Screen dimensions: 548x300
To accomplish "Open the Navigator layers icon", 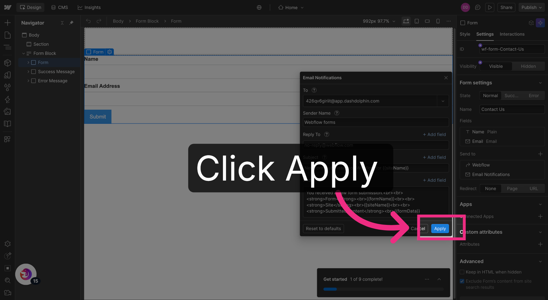I will [8, 47].
